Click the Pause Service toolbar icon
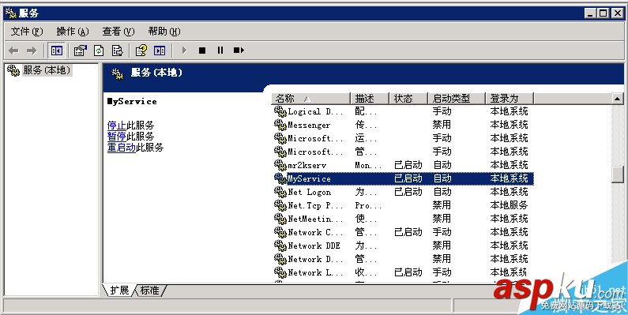 coord(220,51)
